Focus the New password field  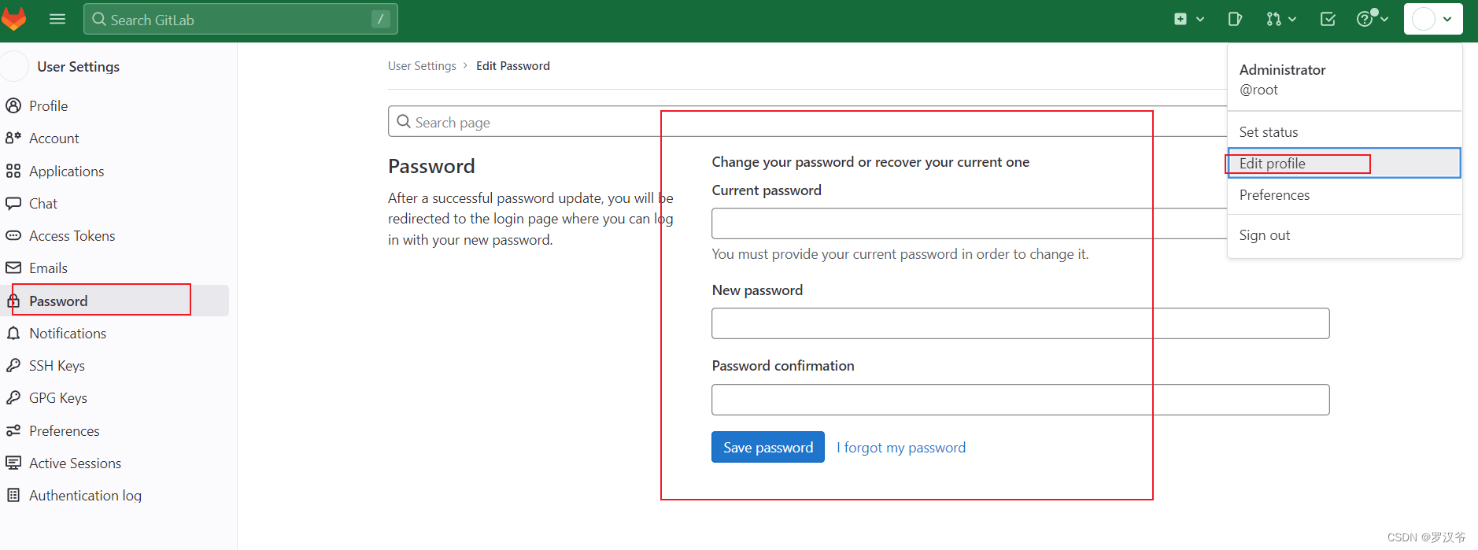[1021, 323]
